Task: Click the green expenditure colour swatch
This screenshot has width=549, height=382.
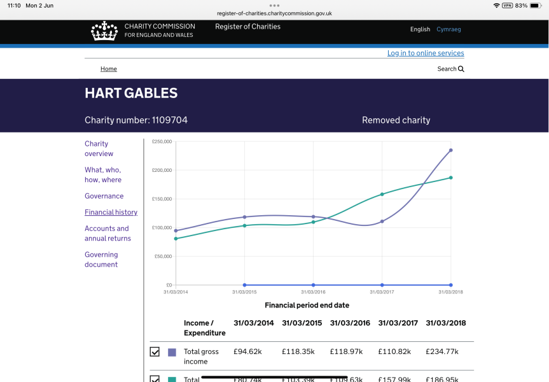Action: [172, 379]
